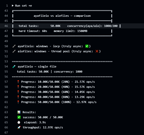The height and width of the screenshot is (135, 144).
Task: Click pin icon next to 60% progress
Action: [18, 92]
